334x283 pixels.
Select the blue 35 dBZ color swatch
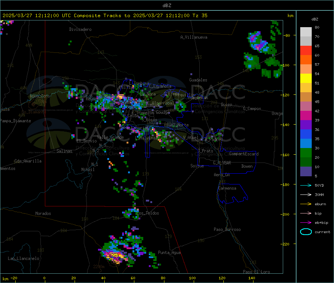click(x=306, y=134)
